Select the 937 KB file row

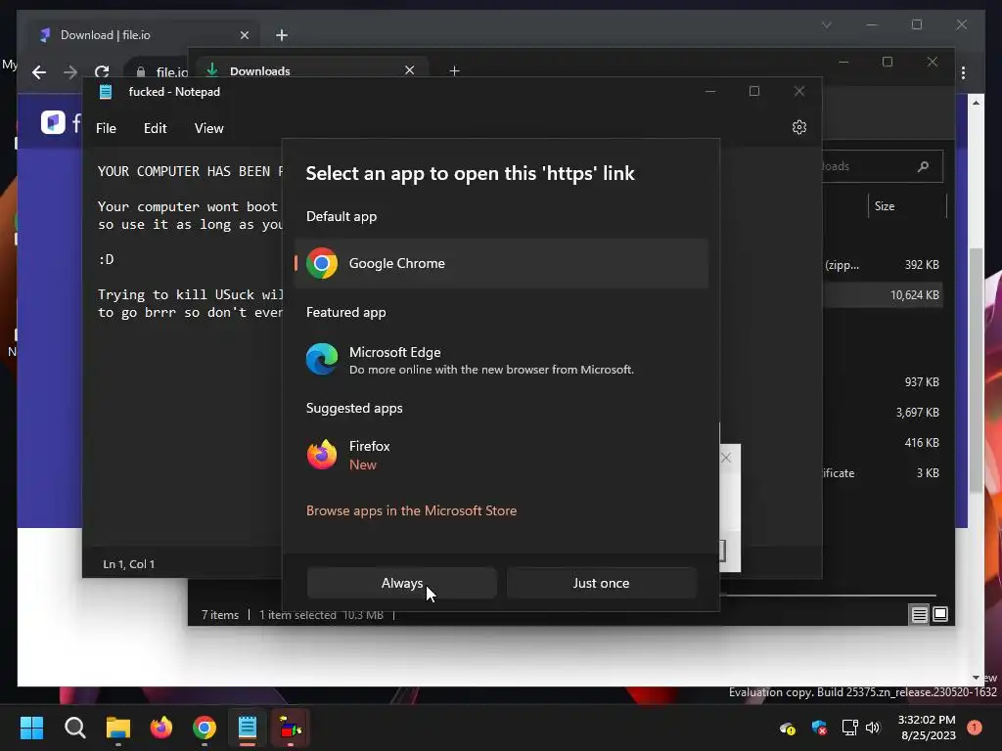point(882,382)
